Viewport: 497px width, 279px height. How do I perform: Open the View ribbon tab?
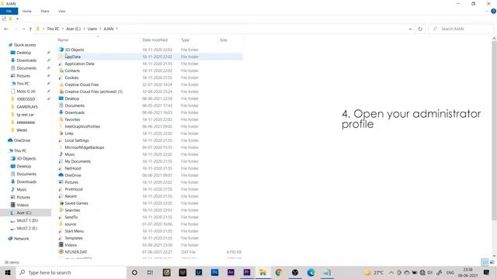tap(61, 11)
